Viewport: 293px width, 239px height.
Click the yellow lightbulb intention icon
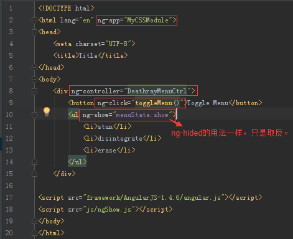click(x=47, y=111)
